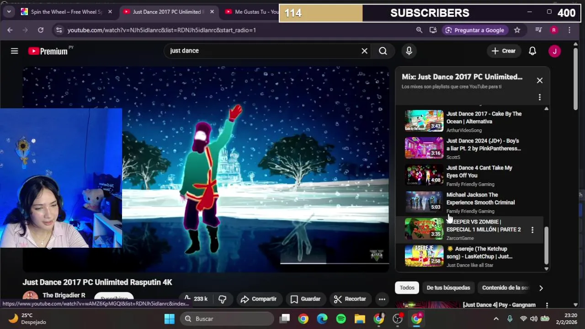
Task: Open File Explorer from the taskbar
Action: point(360,319)
